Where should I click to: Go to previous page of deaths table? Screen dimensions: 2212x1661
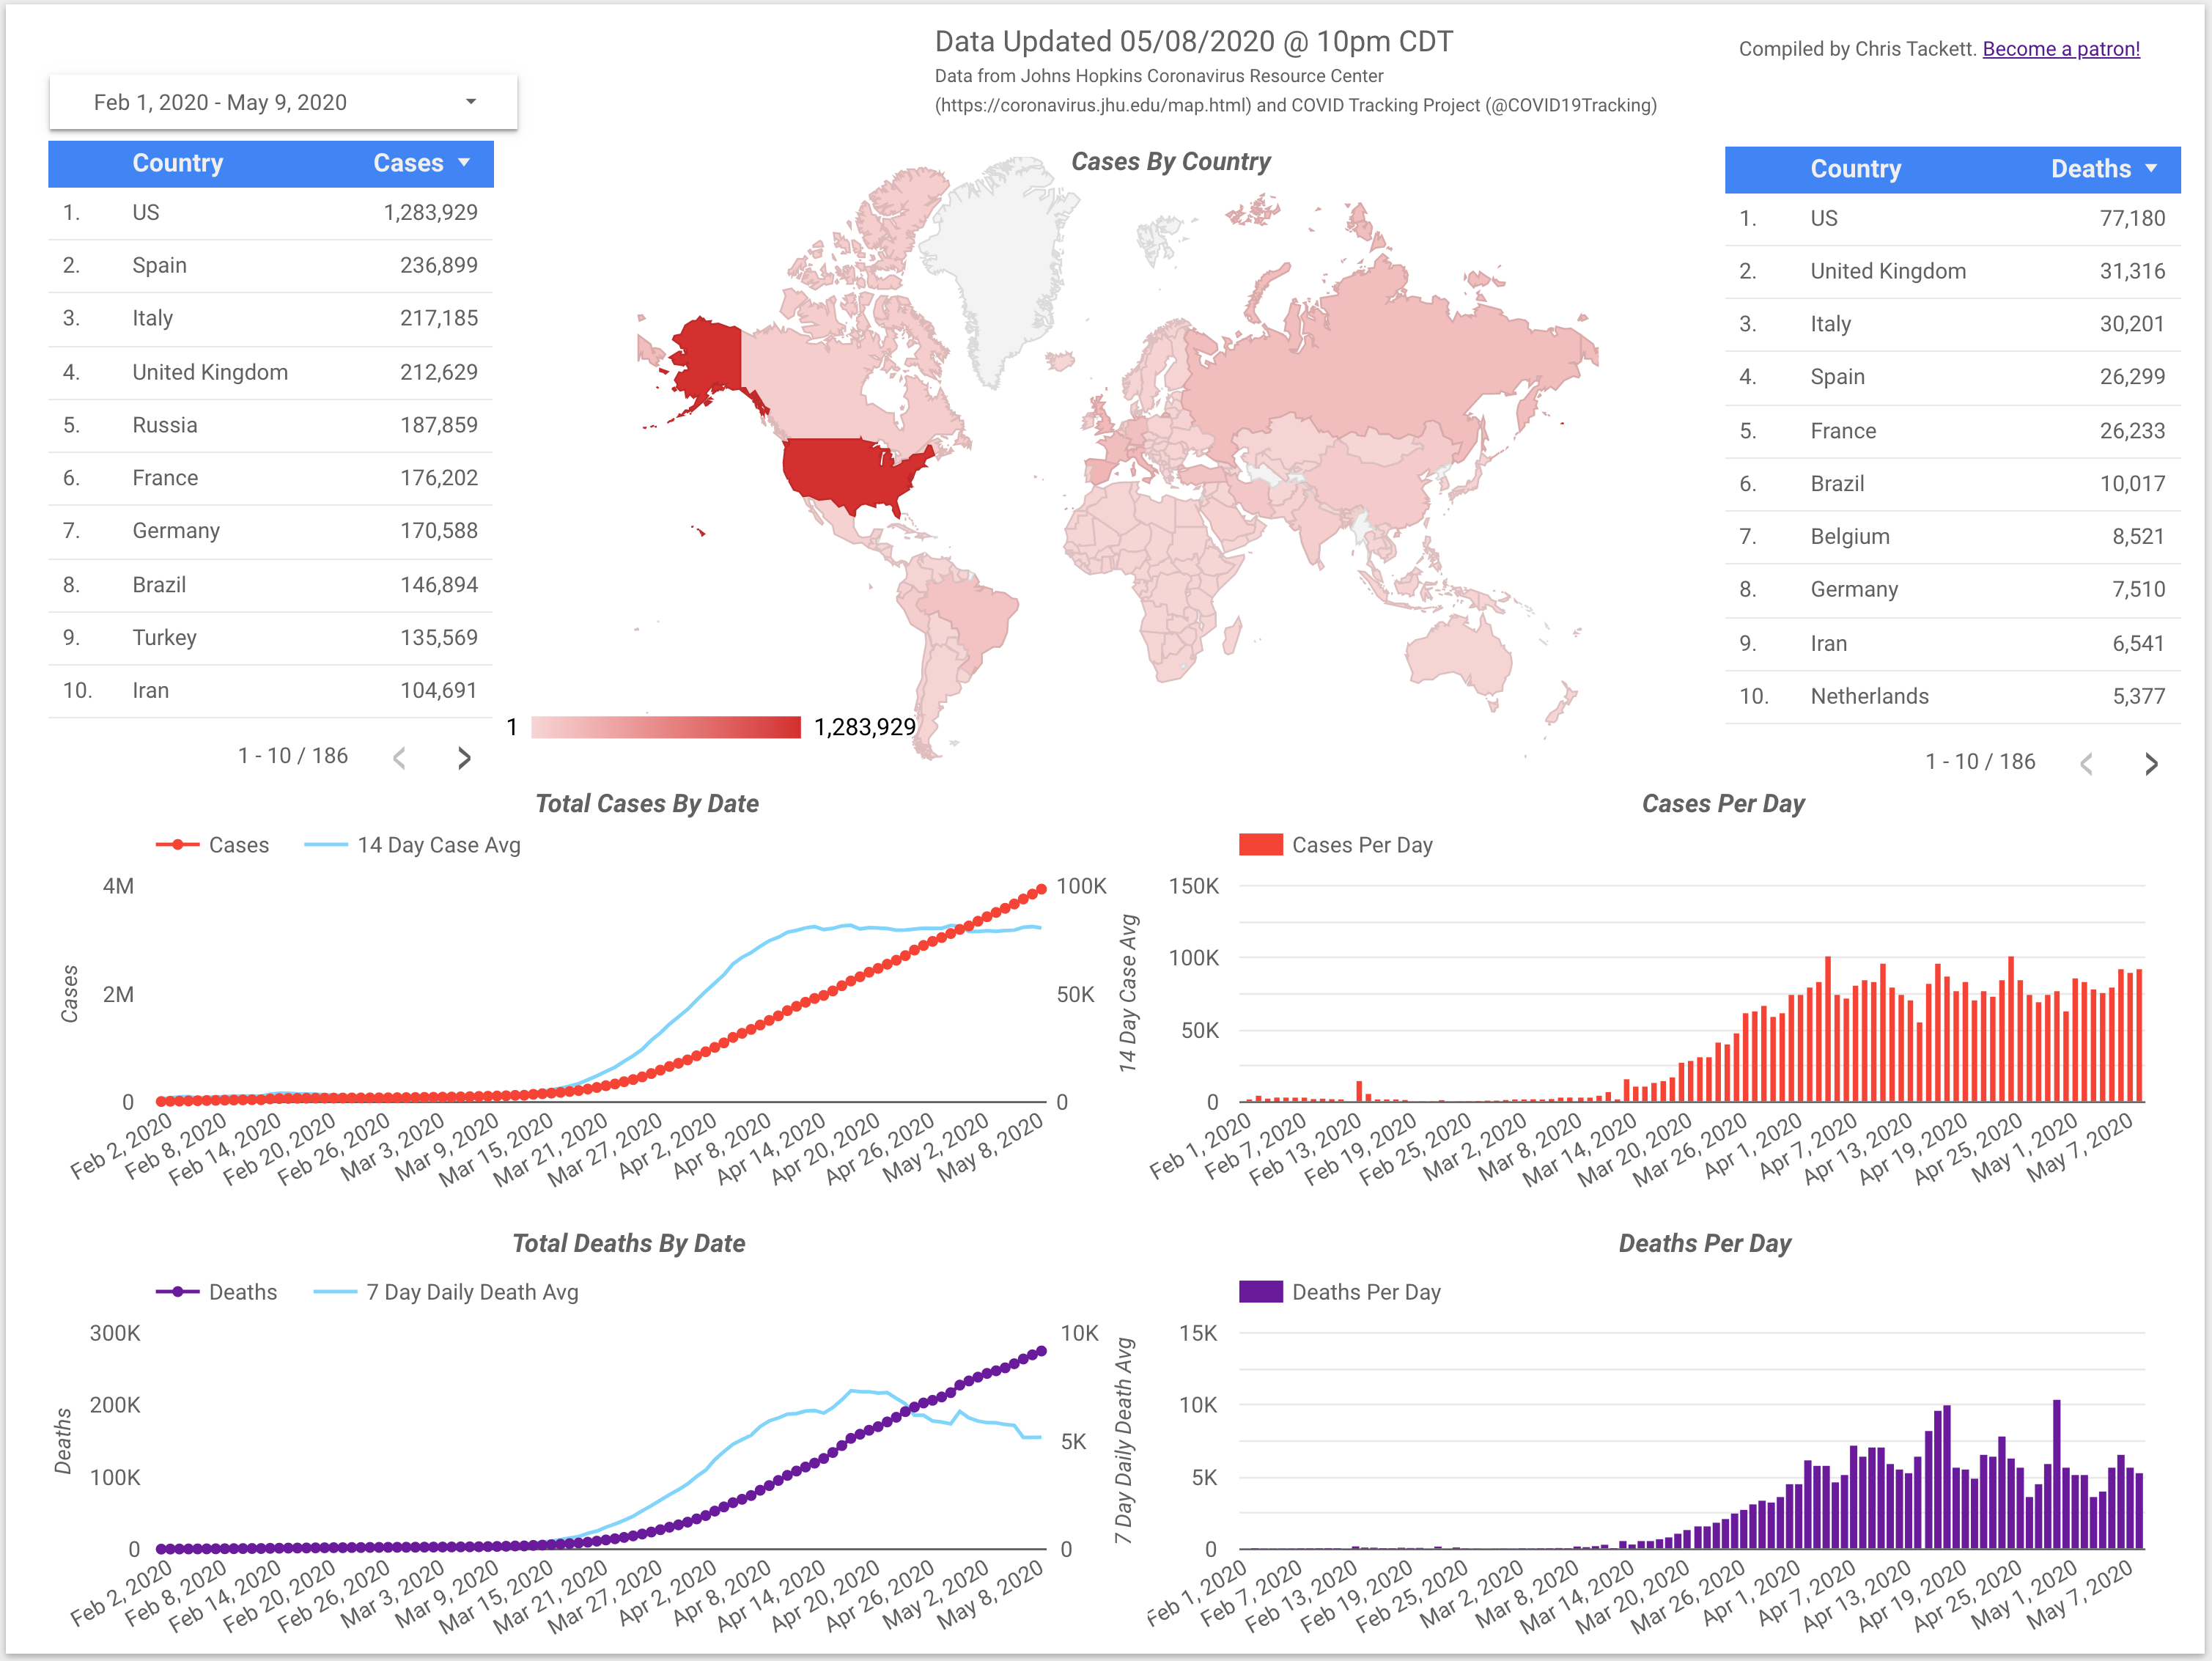pos(2087,764)
